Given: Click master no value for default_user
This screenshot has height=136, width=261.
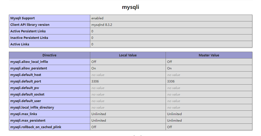Looking at the screenshot, I should point(174,101).
